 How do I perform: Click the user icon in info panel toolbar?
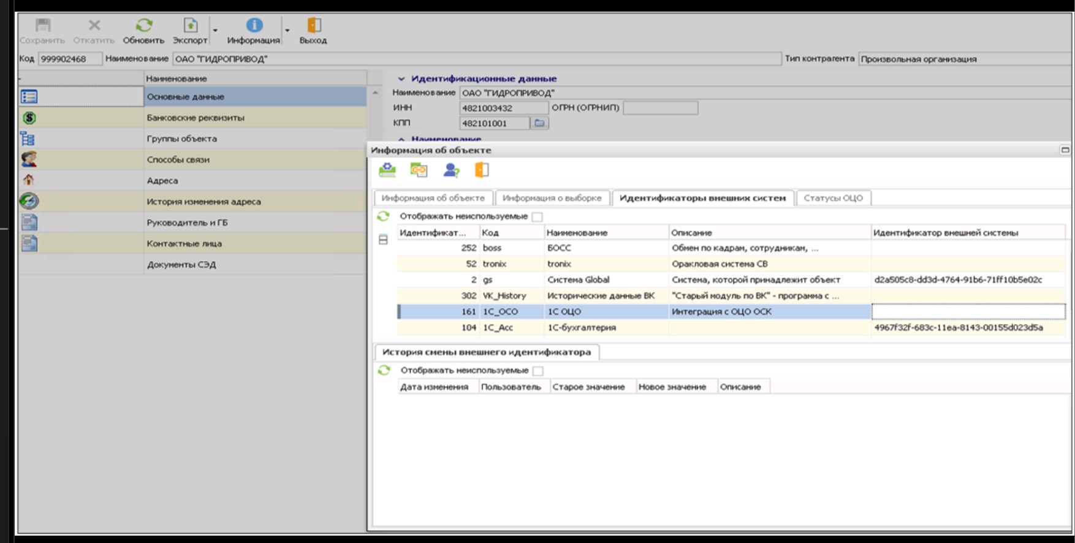coord(451,170)
